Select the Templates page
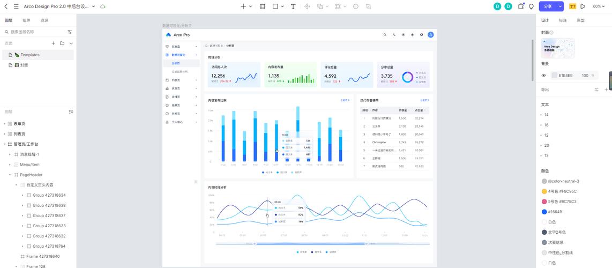Image resolution: width=612 pixels, height=268 pixels. 30,55
